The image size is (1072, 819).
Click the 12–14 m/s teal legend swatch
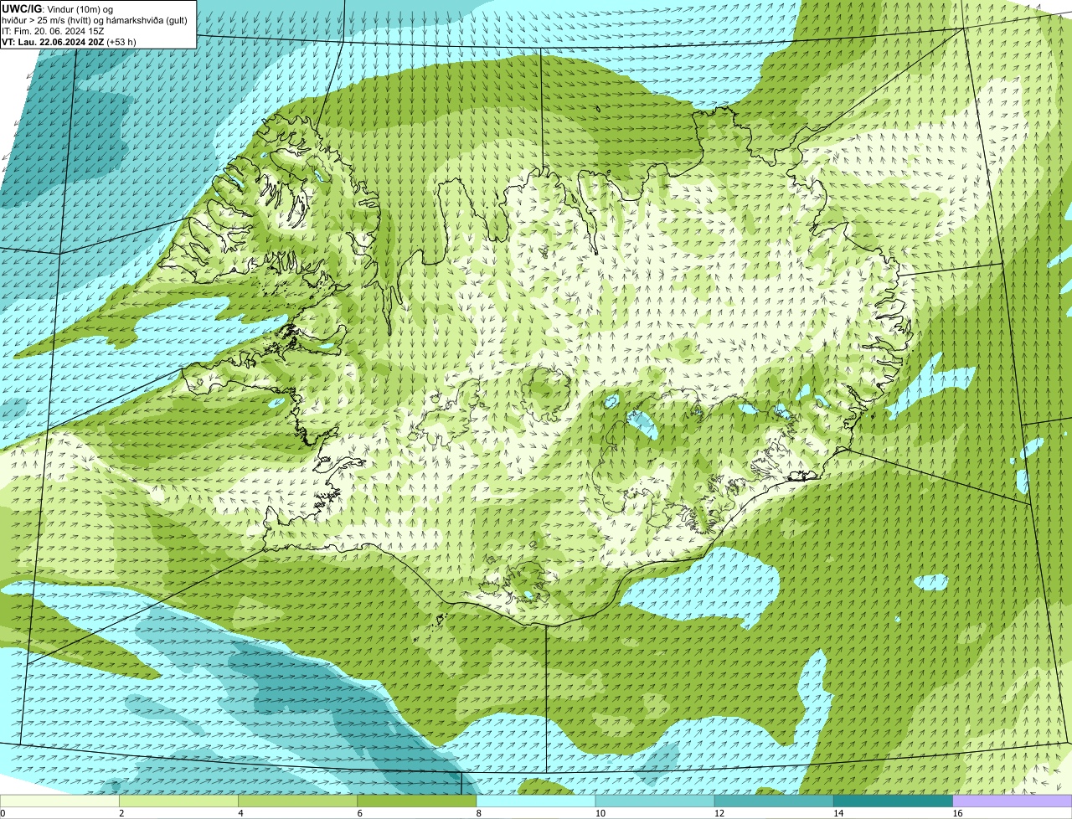point(774,801)
